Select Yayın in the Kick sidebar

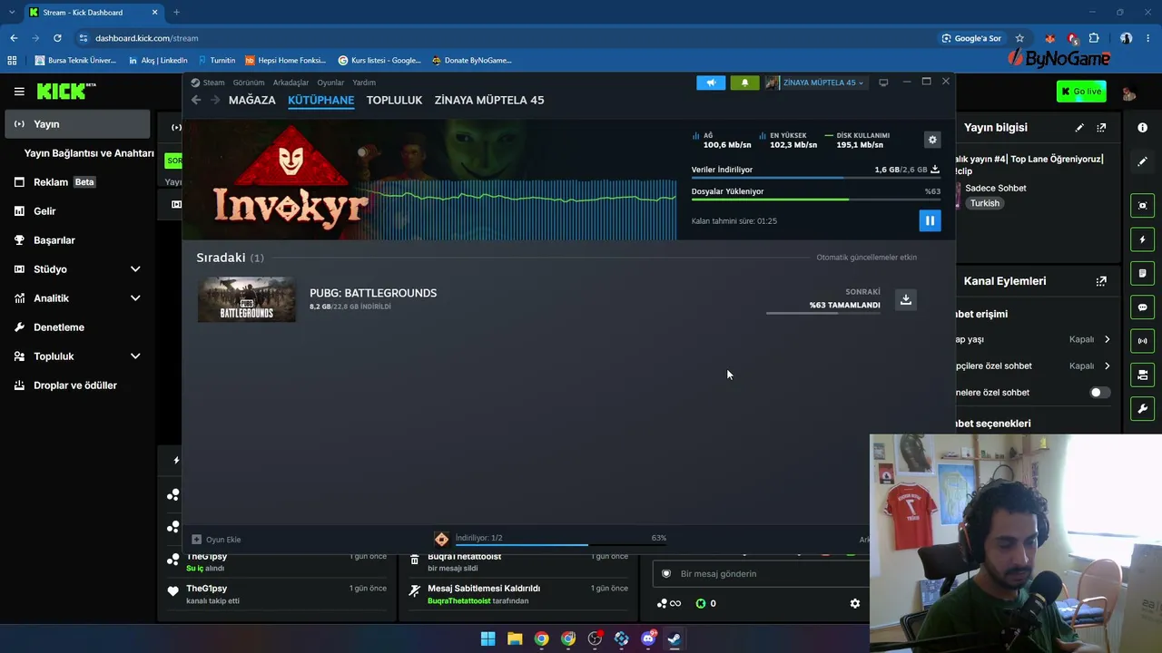point(77,124)
